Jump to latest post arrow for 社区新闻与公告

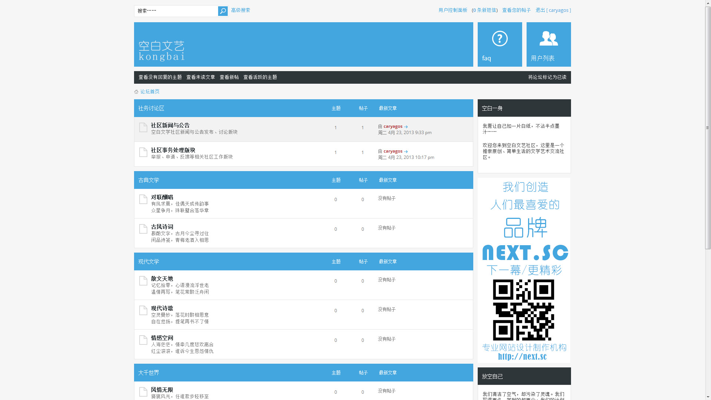pyautogui.click(x=406, y=127)
